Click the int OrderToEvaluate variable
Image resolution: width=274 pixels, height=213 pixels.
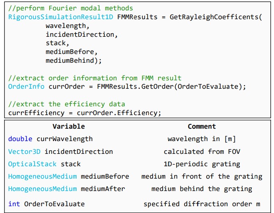click(x=47, y=204)
